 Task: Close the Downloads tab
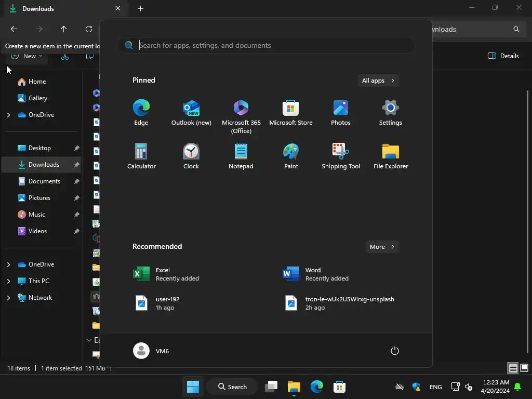(x=118, y=8)
